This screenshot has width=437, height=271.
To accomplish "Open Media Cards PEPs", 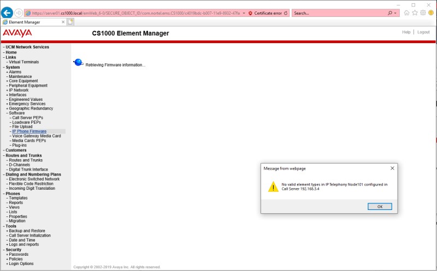I will click(29, 141).
